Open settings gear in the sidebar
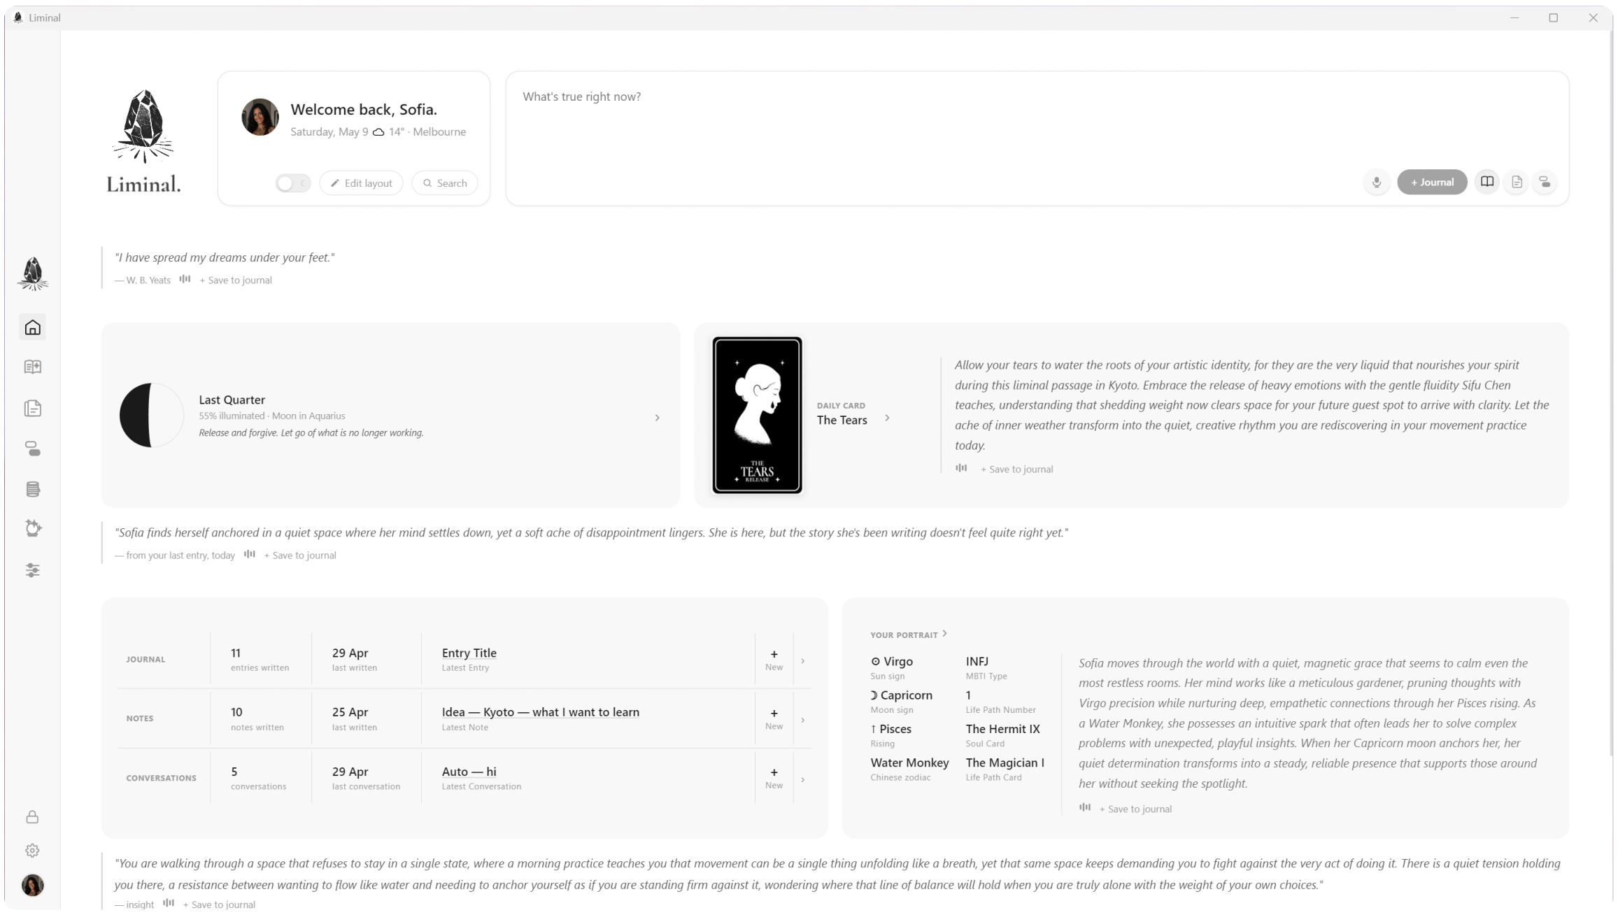The width and height of the screenshot is (1618, 915). tap(32, 851)
